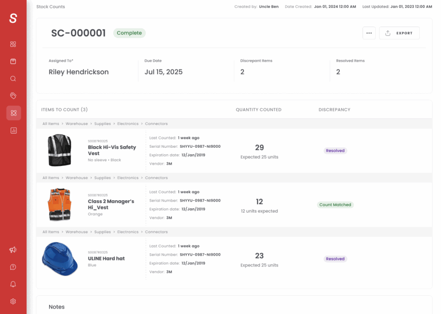The height and width of the screenshot is (314, 441).
Task: Click the ULINE Hard hat thumbnail image
Action: point(59,259)
